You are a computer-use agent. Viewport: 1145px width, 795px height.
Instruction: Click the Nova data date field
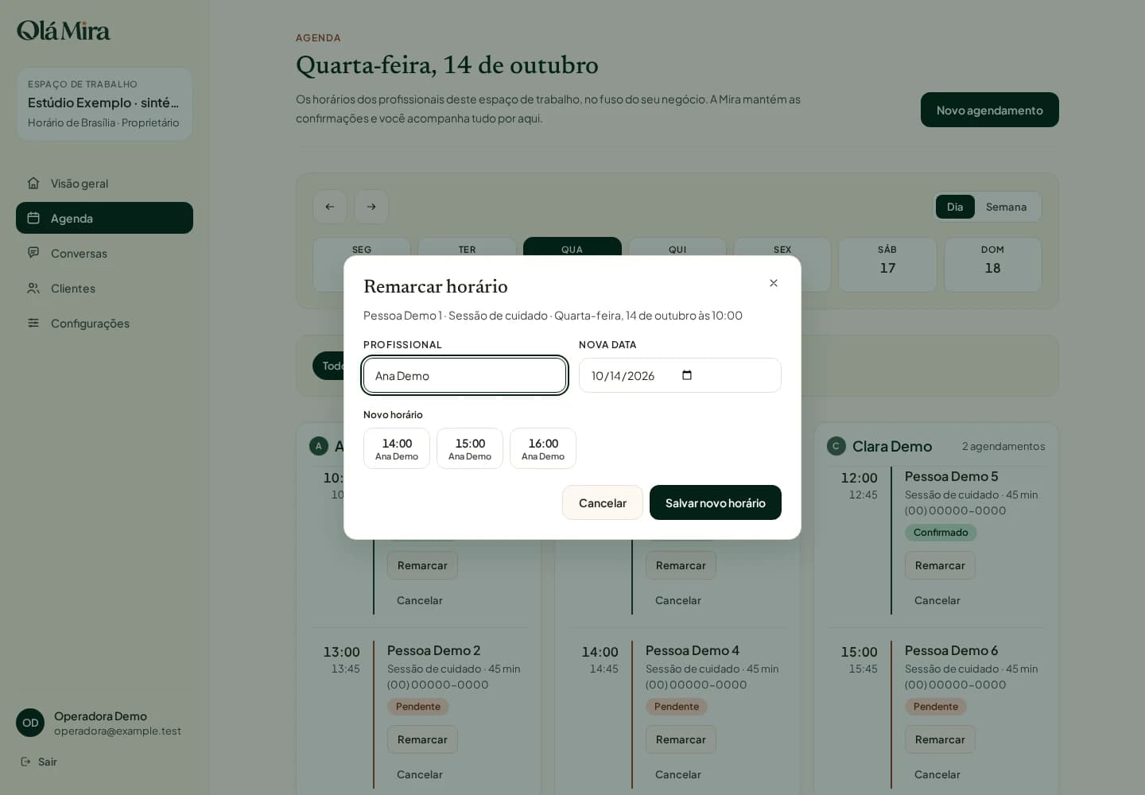point(680,375)
